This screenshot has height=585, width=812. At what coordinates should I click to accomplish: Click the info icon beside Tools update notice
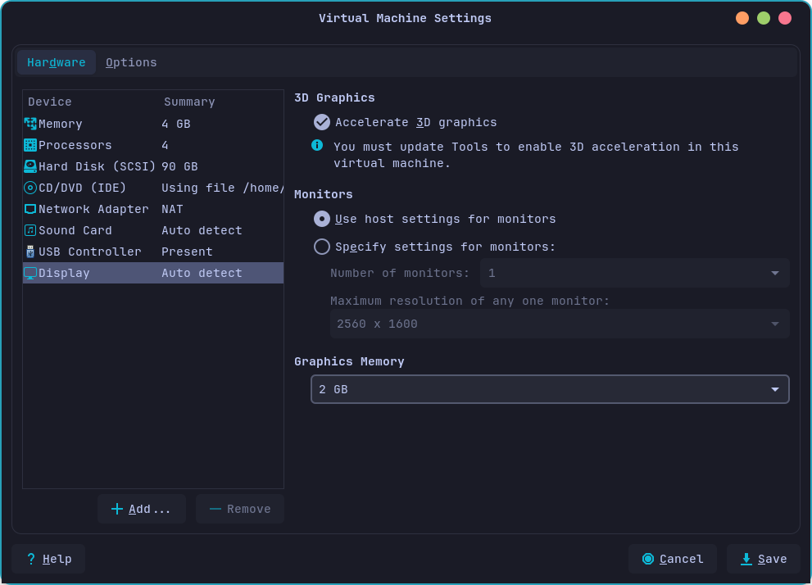point(317,146)
